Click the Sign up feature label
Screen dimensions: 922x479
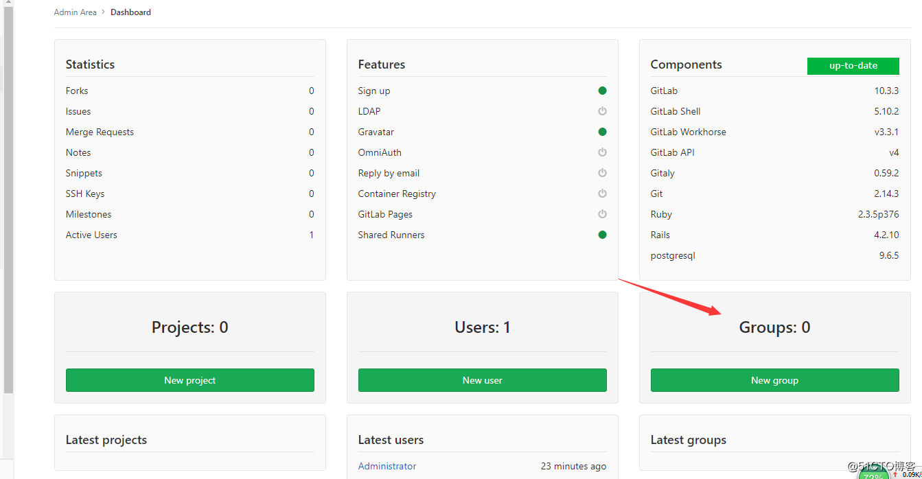pyautogui.click(x=374, y=91)
